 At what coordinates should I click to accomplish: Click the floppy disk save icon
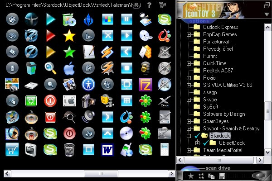222,176
